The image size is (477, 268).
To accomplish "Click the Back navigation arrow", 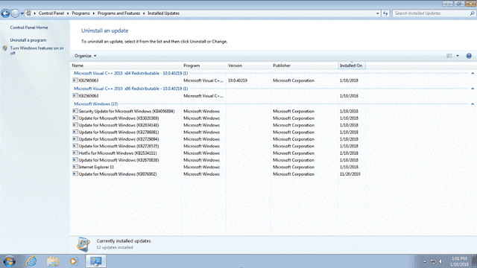I will pos(5,13).
